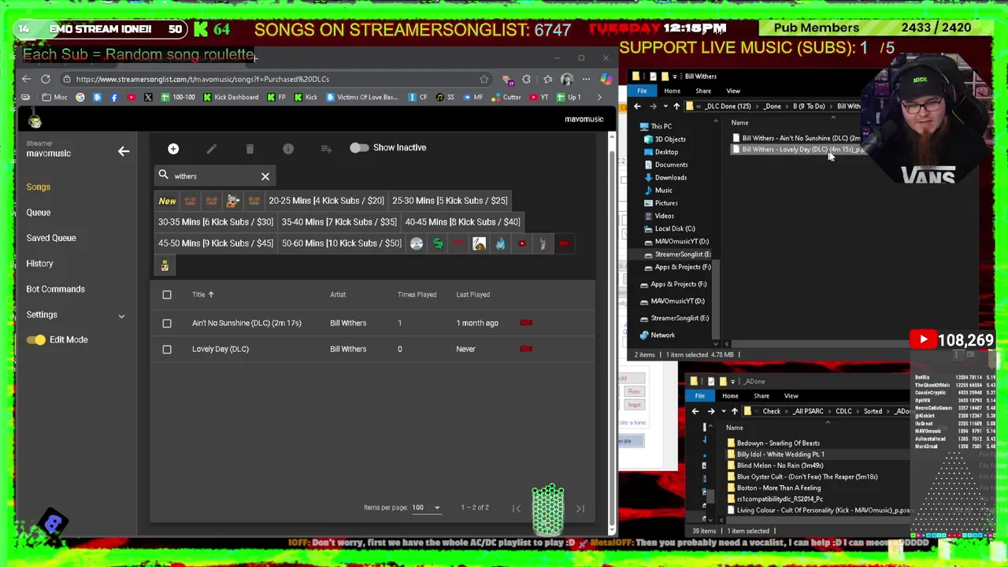Viewport: 1008px width, 567px height.
Task: Click the green dollar sign filter icon
Action: [x=438, y=244]
